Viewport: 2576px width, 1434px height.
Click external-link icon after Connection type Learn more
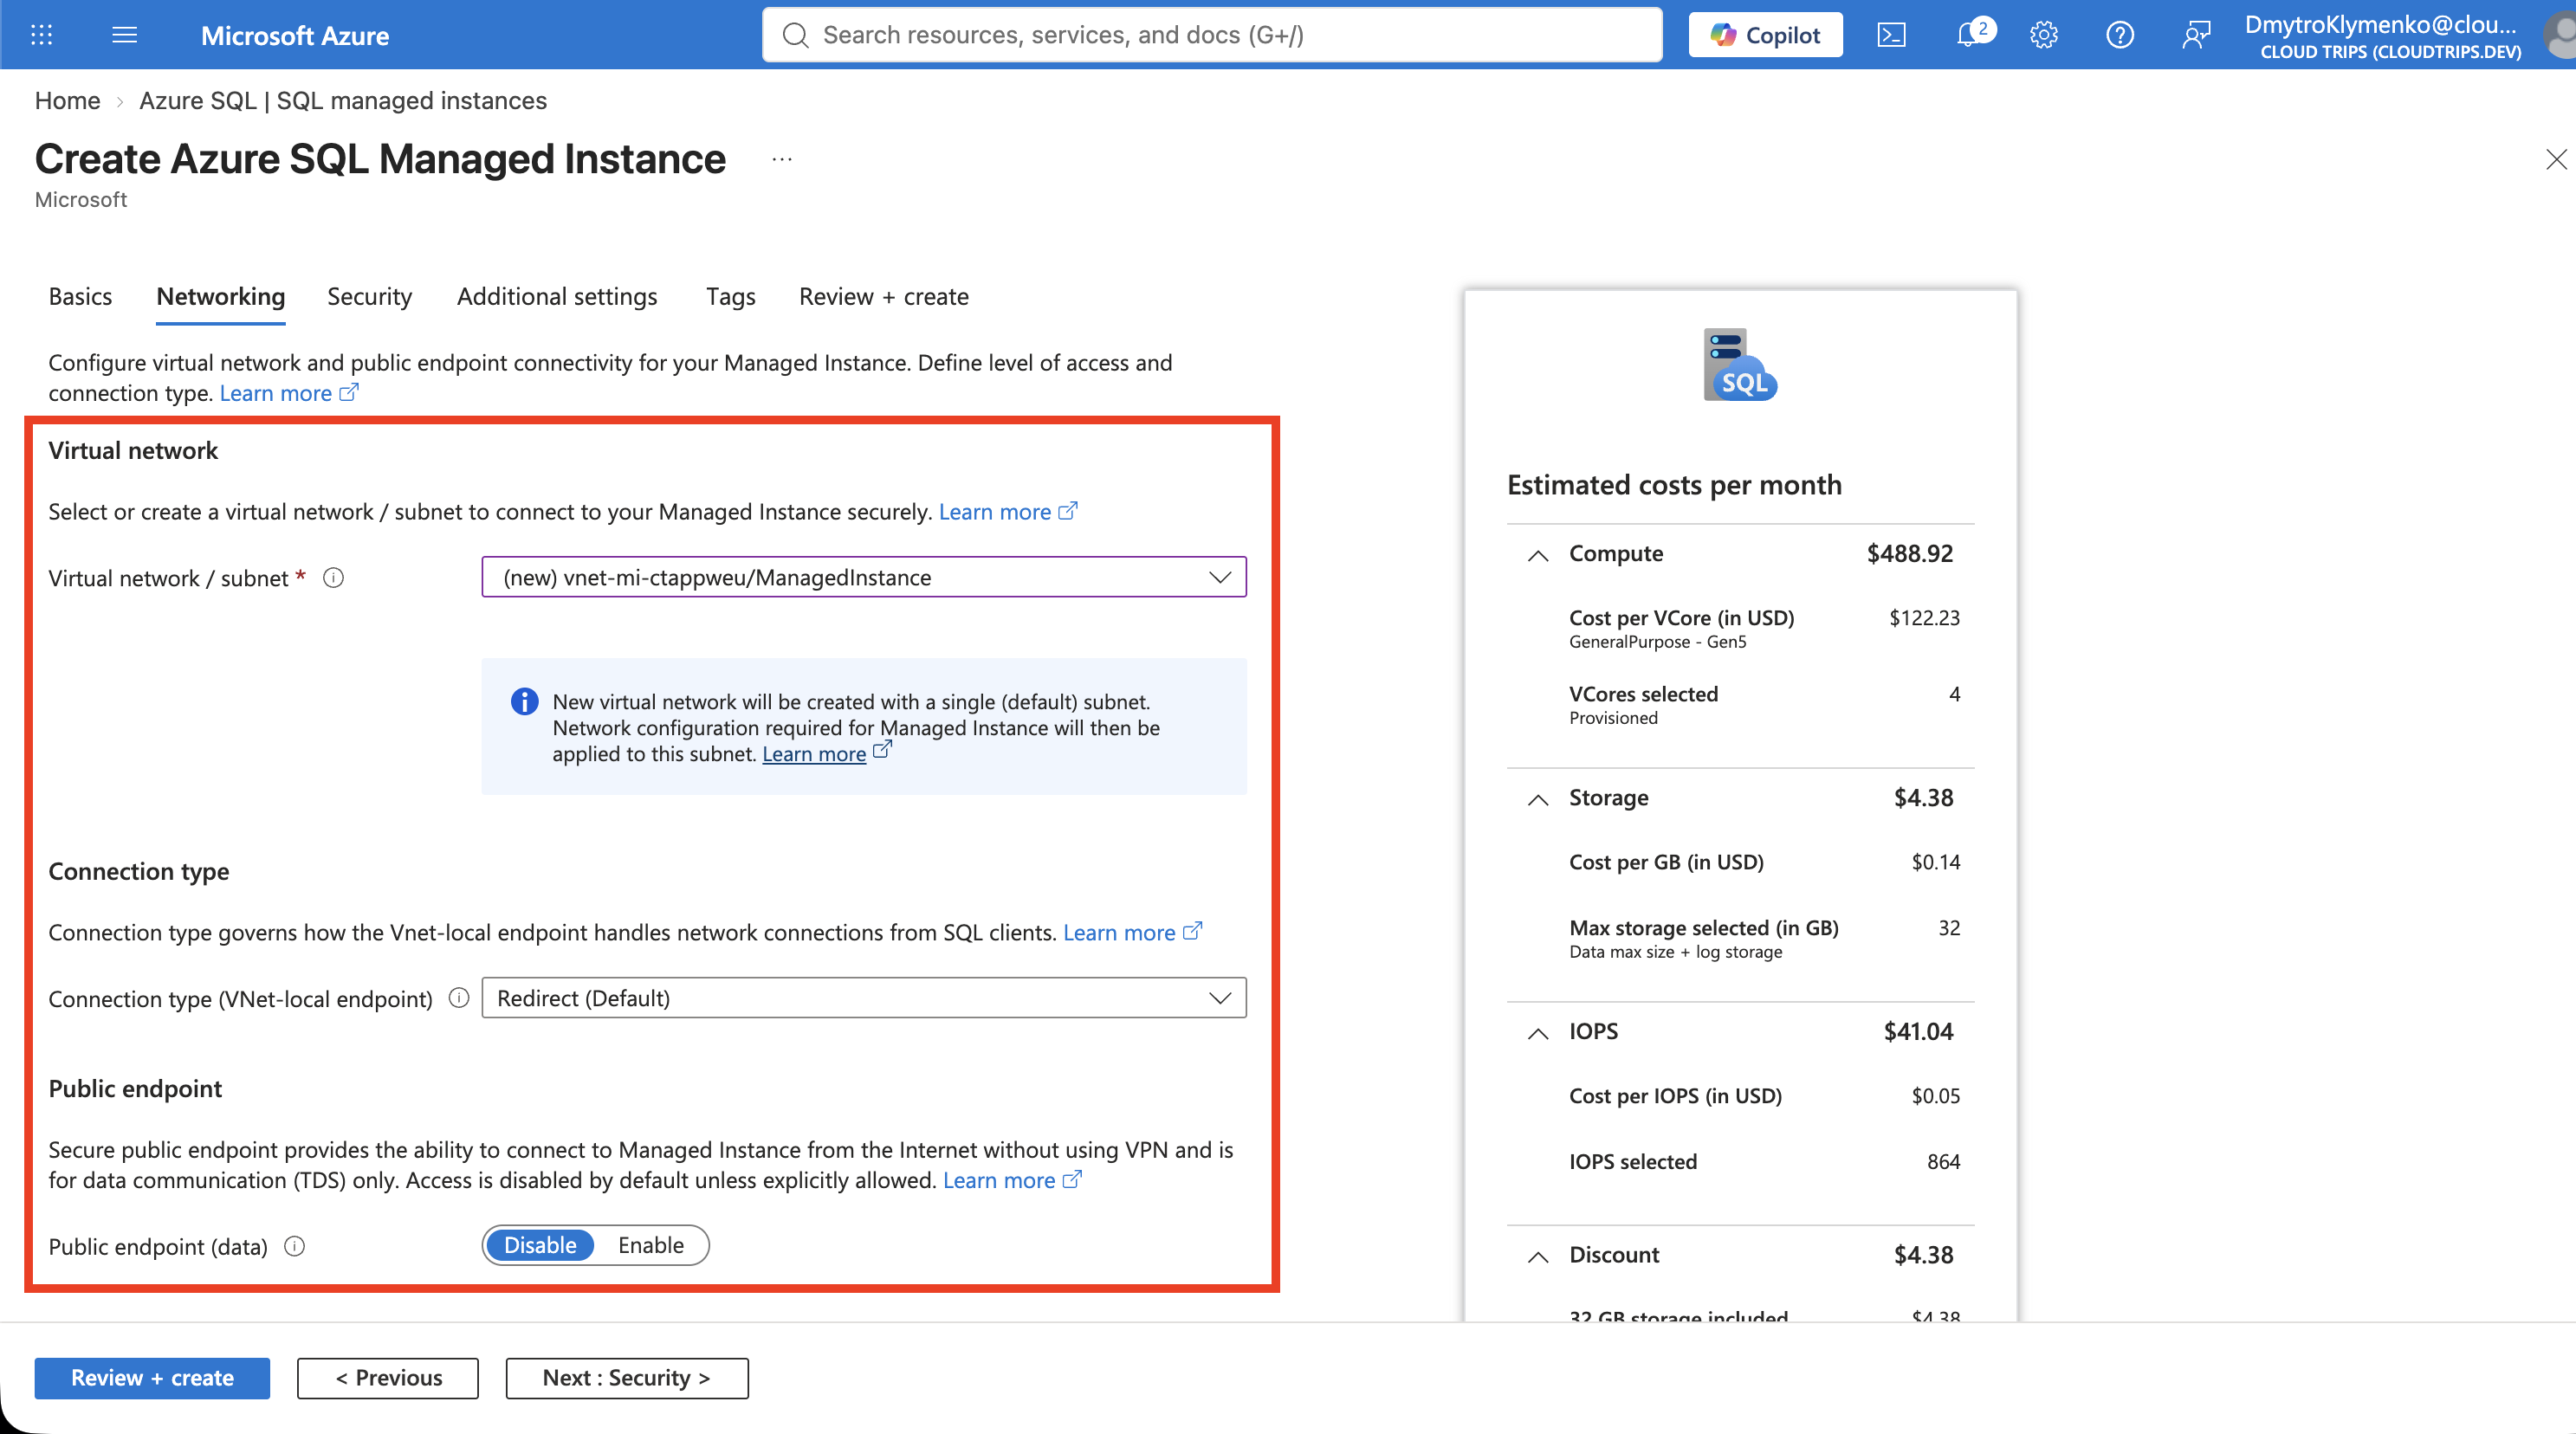[x=1192, y=931]
